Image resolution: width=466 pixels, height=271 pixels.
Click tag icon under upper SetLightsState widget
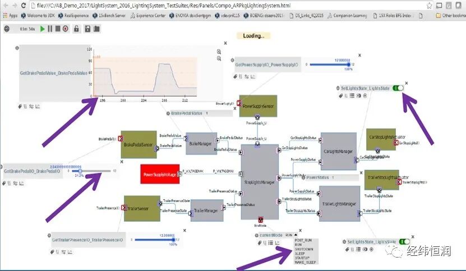(341, 96)
